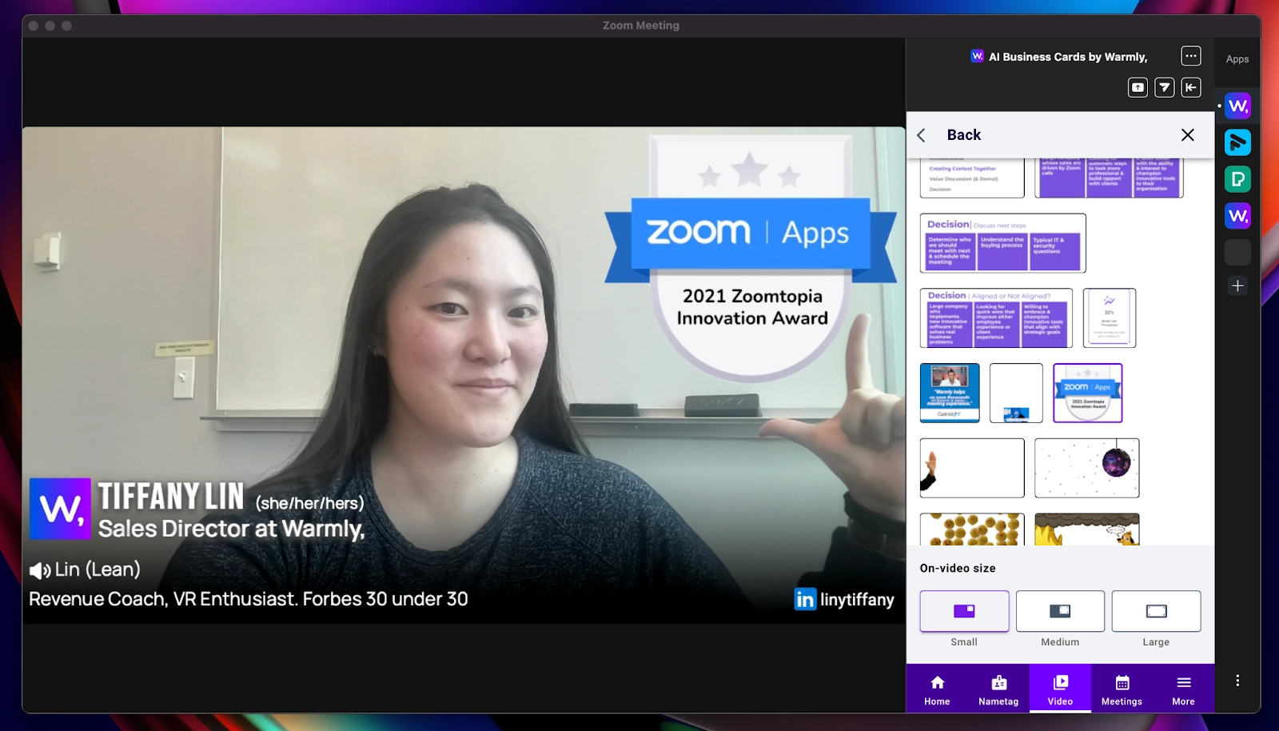Click 'AI Business Cards by Warmly,' title
This screenshot has width=1279, height=731.
pyautogui.click(x=1068, y=57)
